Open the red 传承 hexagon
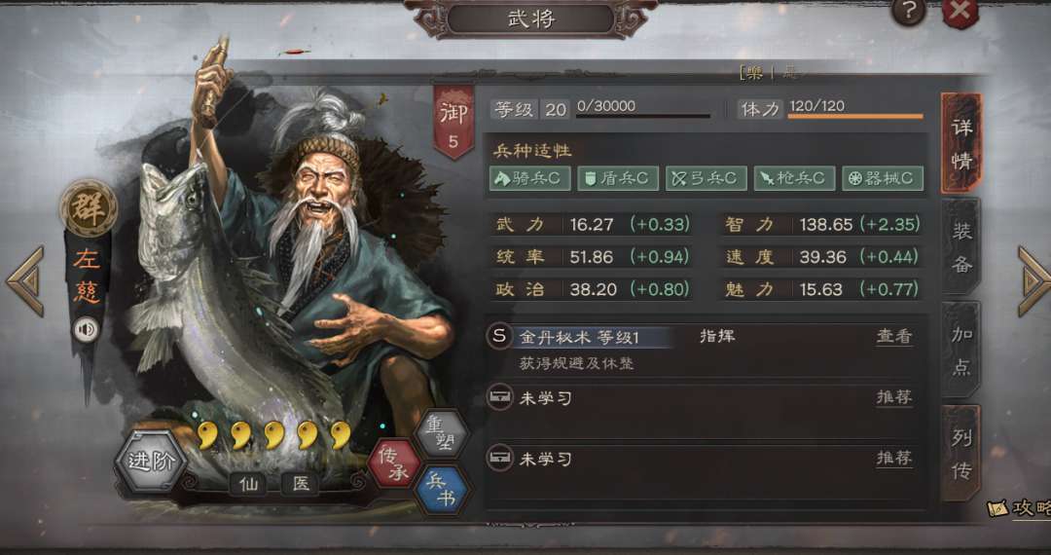The width and height of the screenshot is (1051, 555). (x=394, y=463)
